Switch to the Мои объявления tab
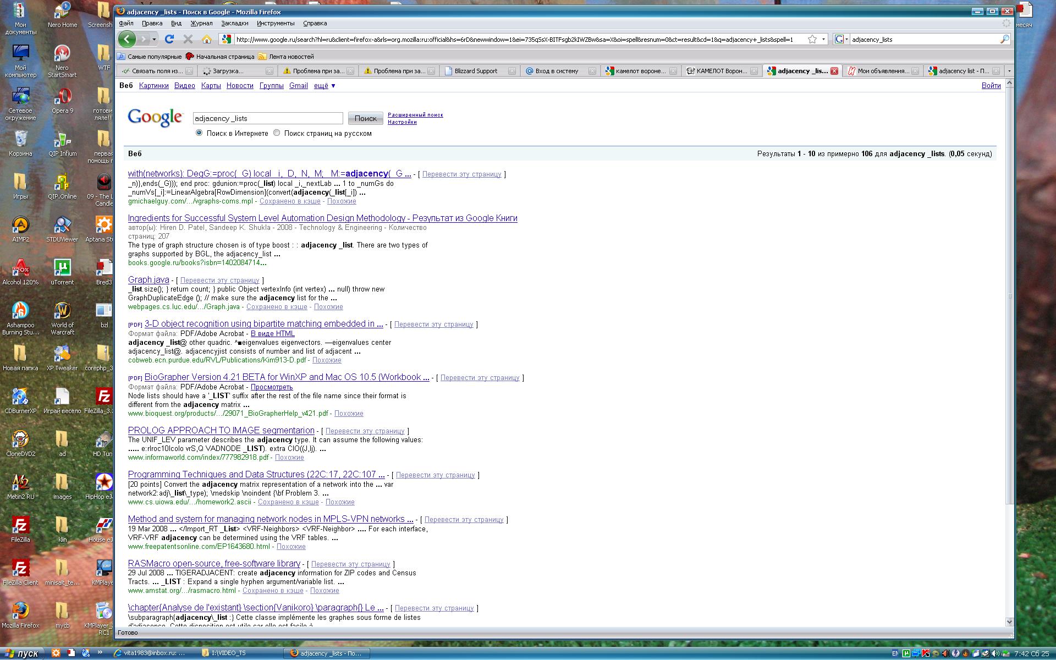Image resolution: width=1056 pixels, height=660 pixels. click(882, 71)
